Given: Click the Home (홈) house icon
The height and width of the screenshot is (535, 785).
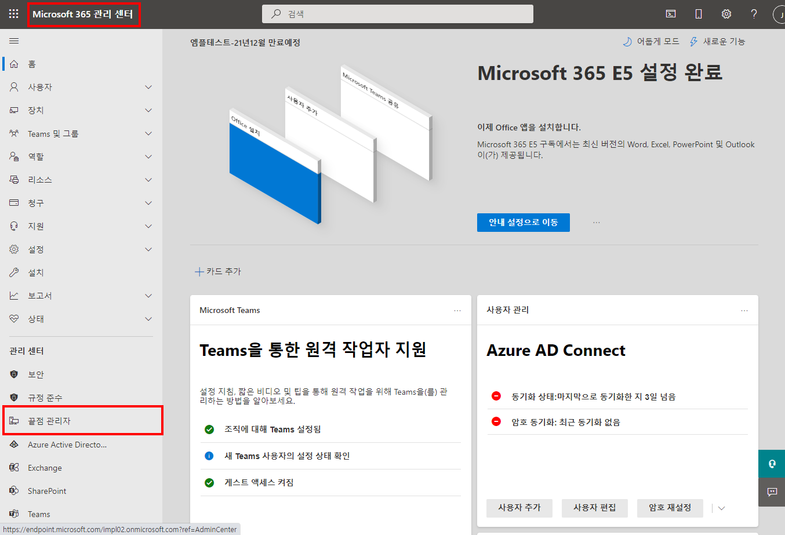Looking at the screenshot, I should pos(14,64).
